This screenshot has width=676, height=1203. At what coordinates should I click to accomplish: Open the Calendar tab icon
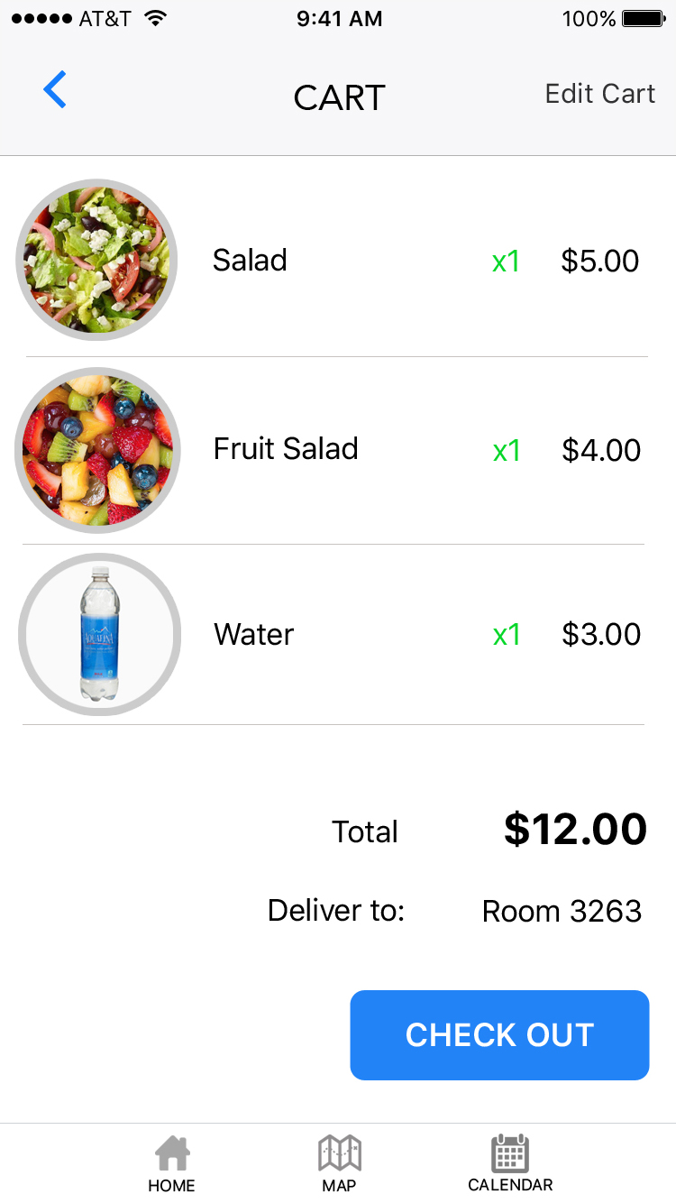[x=510, y=1153]
